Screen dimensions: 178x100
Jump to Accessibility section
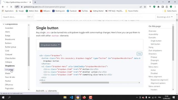point(153,34)
